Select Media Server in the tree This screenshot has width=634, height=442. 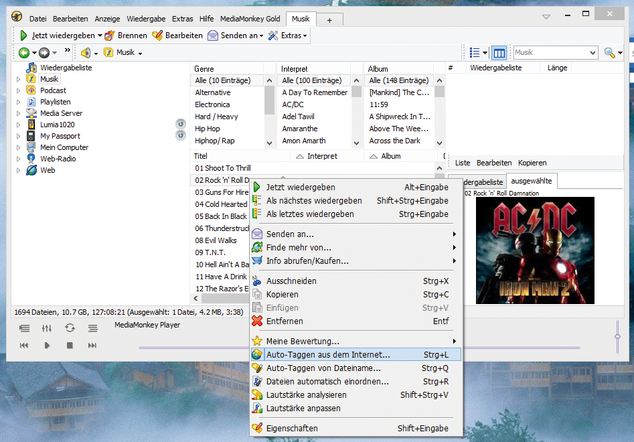pyautogui.click(x=61, y=113)
